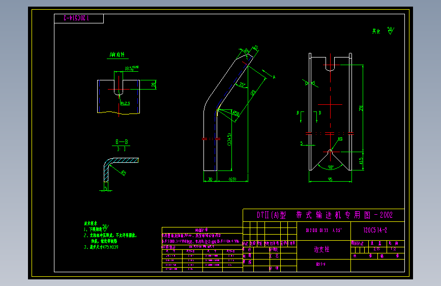Select the DTII(A)型 带式输送机专用图 title

coord(325,215)
